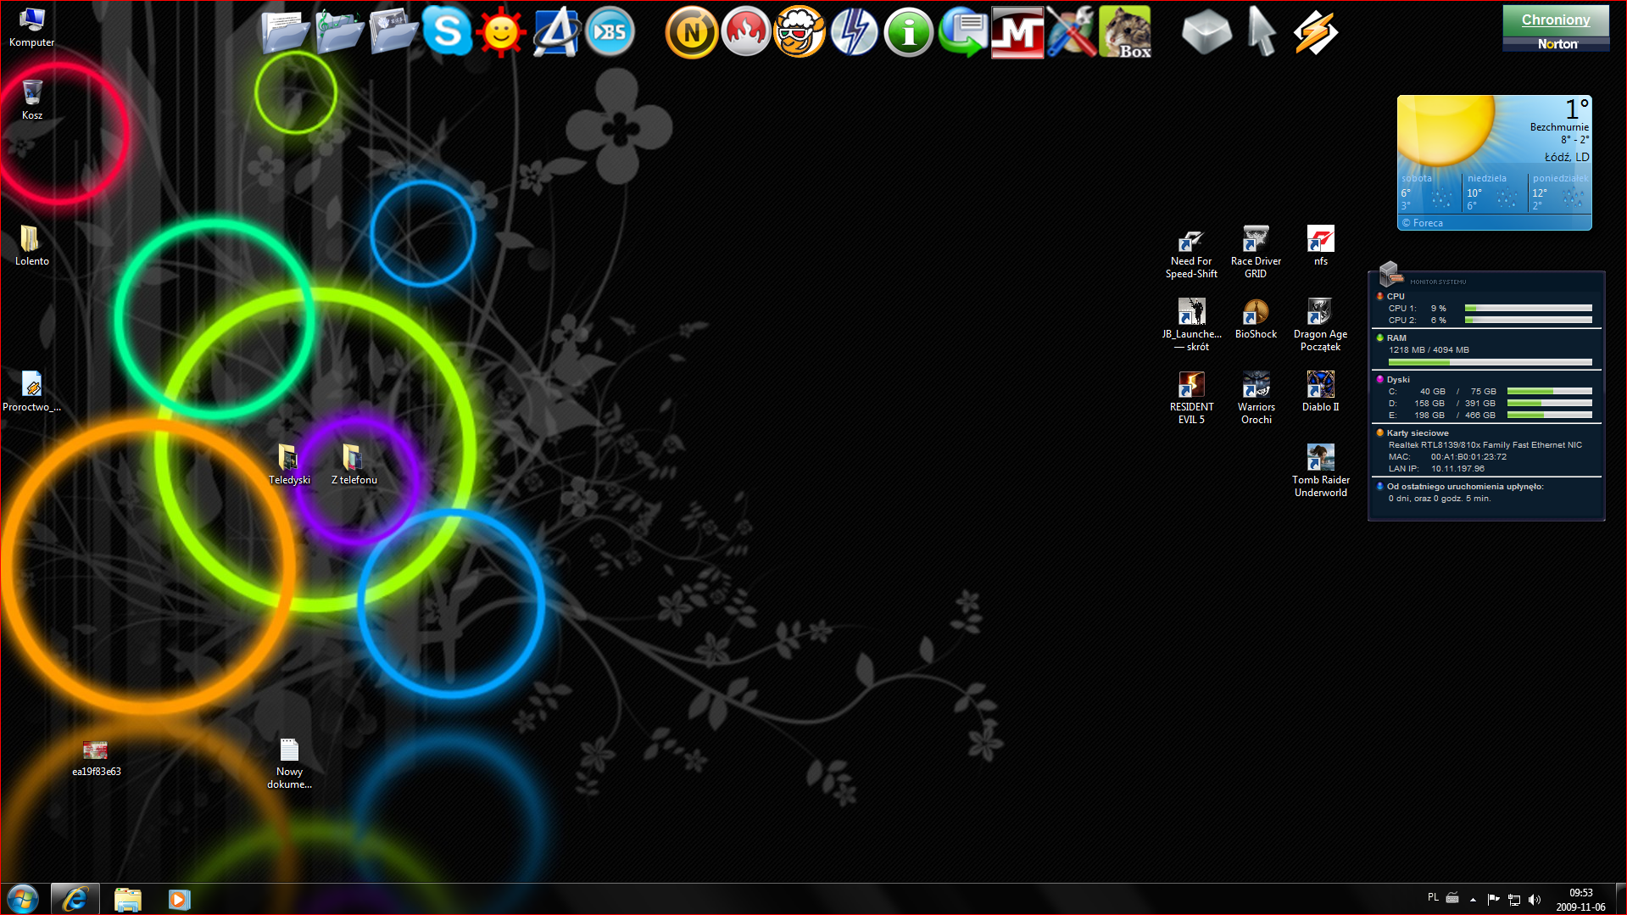
Task: Open Windows Media Player from taskbar
Action: coord(179,899)
